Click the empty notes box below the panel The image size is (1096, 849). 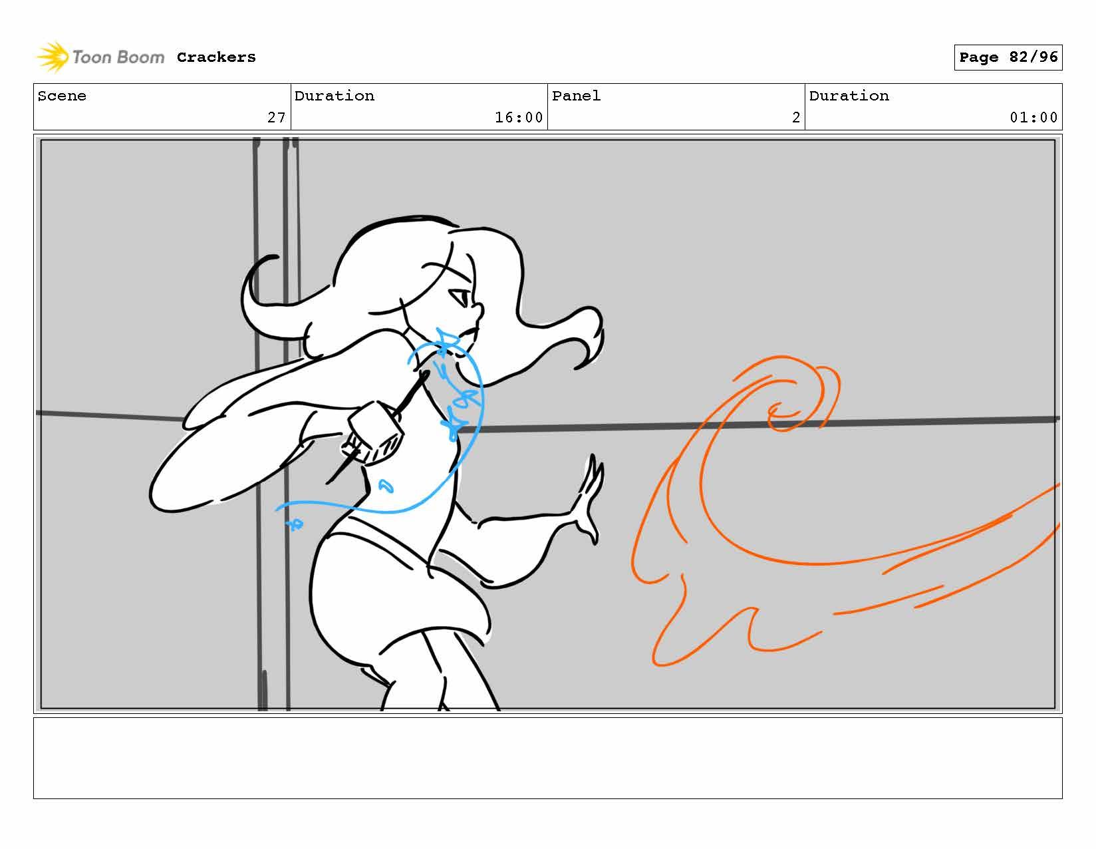pyautogui.click(x=548, y=758)
